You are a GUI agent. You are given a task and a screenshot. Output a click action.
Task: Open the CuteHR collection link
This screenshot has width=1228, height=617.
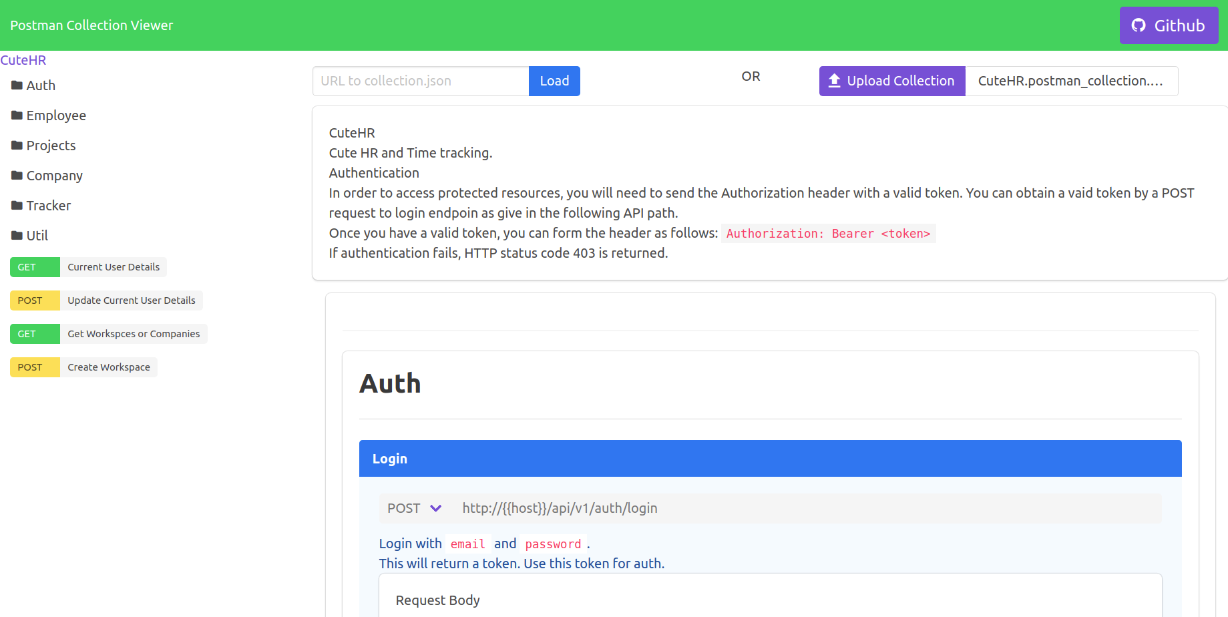23,60
